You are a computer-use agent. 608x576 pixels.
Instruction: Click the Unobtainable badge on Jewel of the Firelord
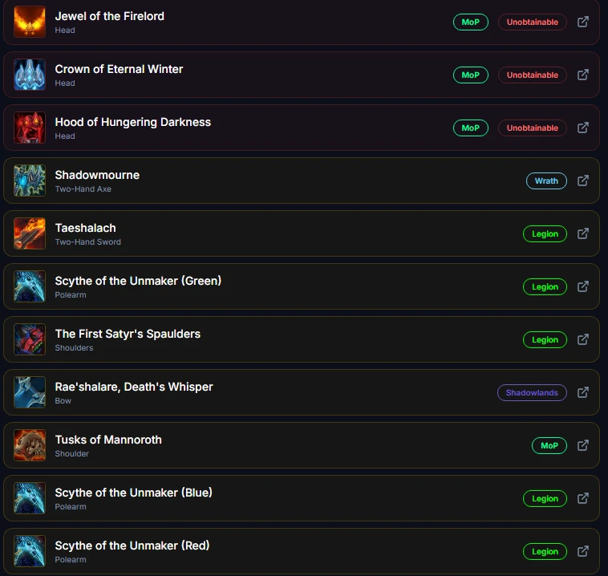pyautogui.click(x=533, y=22)
